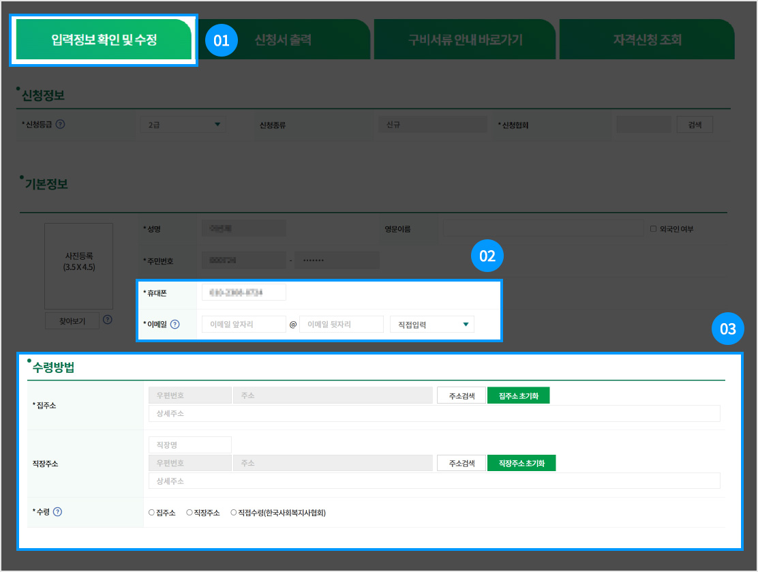Click help icon beside 찾아보기 button
This screenshot has width=758, height=572.
pos(107,320)
